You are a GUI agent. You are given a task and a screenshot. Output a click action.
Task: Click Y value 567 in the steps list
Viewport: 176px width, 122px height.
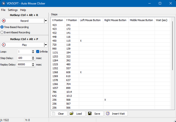point(68,104)
